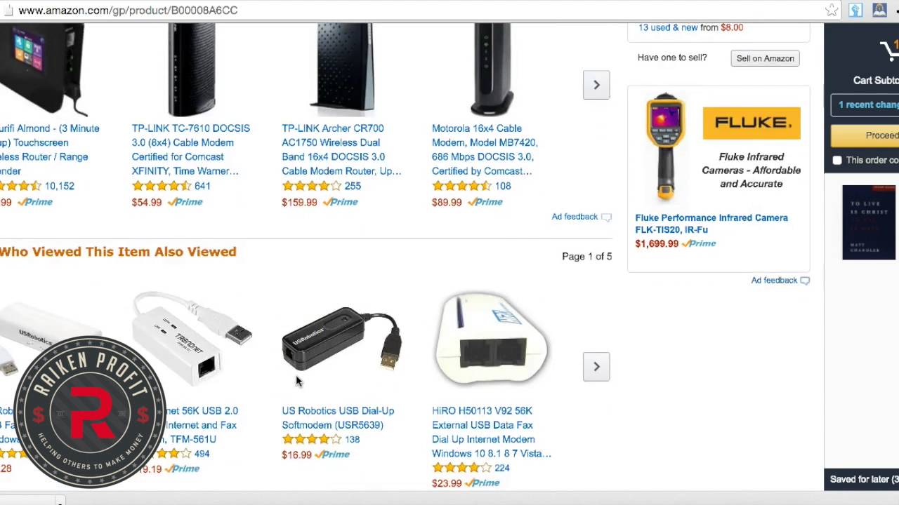Click the US Robotics USB modem image
Image resolution: width=899 pixels, height=505 pixels.
click(341, 339)
